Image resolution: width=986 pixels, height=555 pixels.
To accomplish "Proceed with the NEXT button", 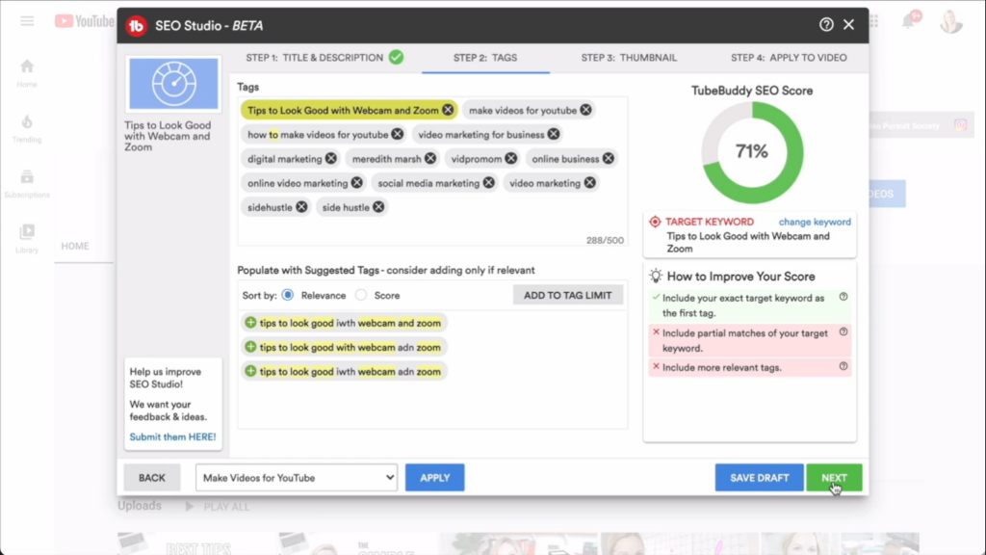I will (x=834, y=478).
